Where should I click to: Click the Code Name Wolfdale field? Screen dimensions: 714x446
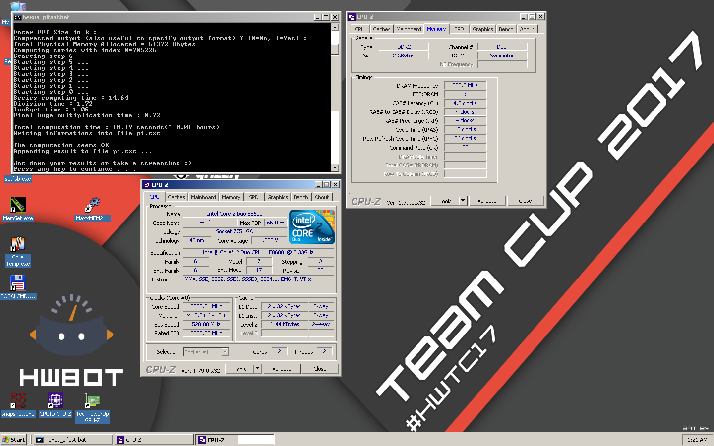point(210,223)
